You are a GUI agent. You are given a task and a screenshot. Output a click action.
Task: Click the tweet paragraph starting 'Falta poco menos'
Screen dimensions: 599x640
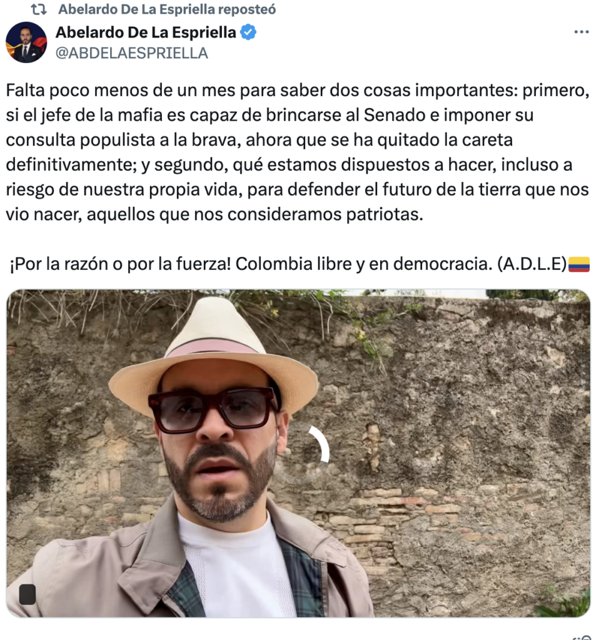[x=298, y=152]
